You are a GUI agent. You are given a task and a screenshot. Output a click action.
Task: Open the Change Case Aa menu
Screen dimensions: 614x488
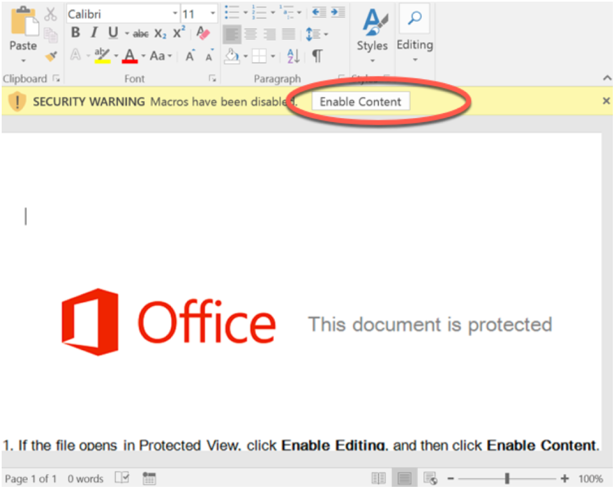click(161, 56)
